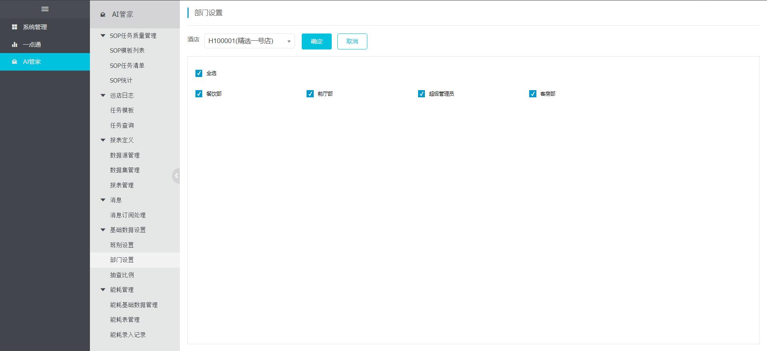Open 报表管理
The image size is (767, 351).
[x=122, y=185]
